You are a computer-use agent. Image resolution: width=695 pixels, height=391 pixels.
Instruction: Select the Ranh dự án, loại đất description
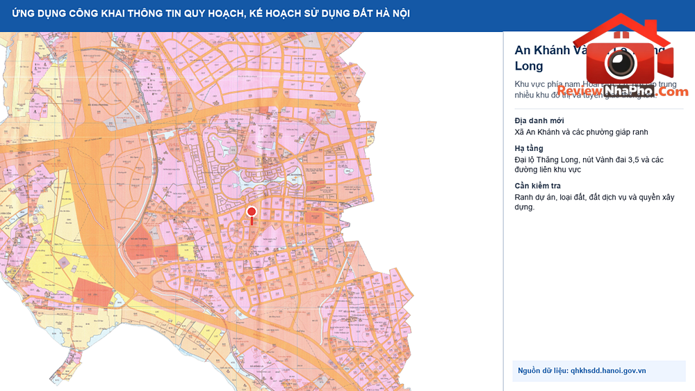tap(594, 202)
